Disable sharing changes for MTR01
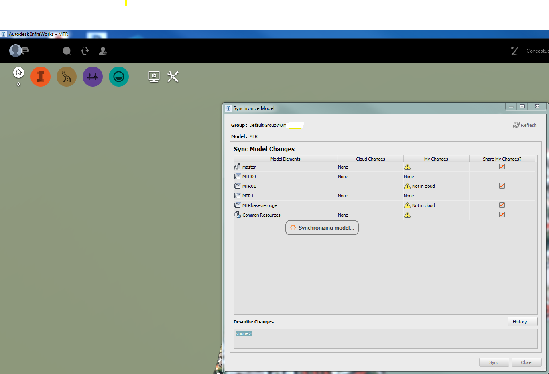The height and width of the screenshot is (374, 549). coord(502,185)
